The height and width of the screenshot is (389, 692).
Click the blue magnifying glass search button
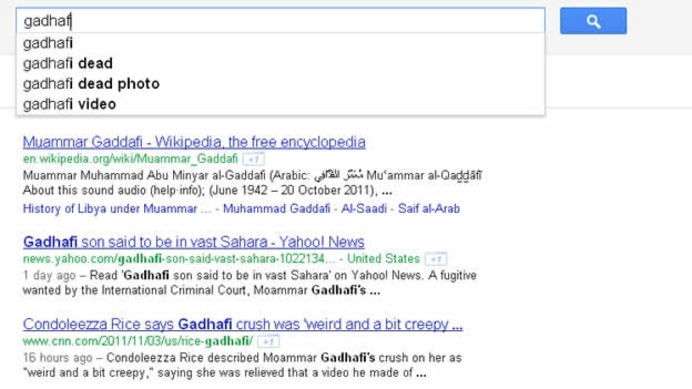593,21
